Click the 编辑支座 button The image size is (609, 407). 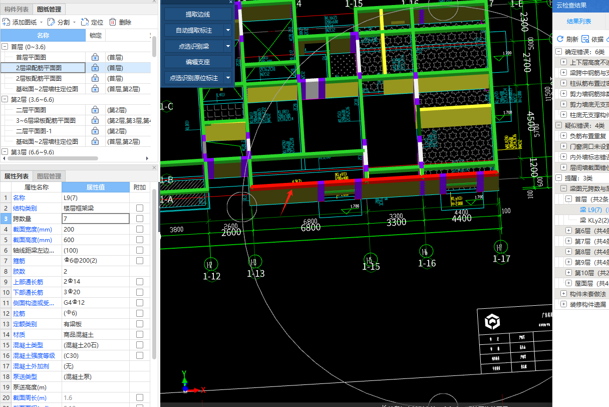198,62
